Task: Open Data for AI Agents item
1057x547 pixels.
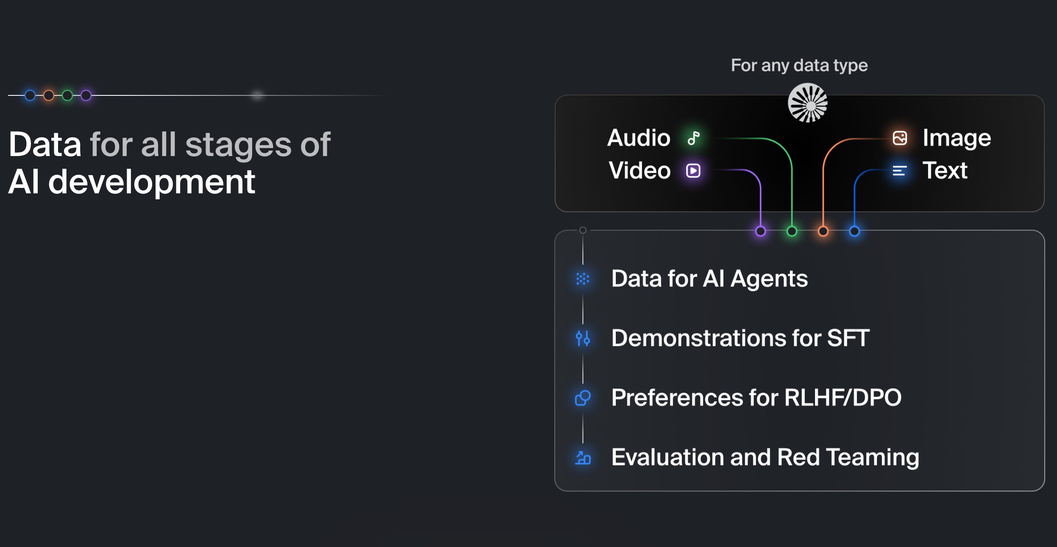Action: tap(709, 279)
